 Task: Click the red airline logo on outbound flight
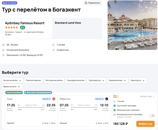point(54,99)
